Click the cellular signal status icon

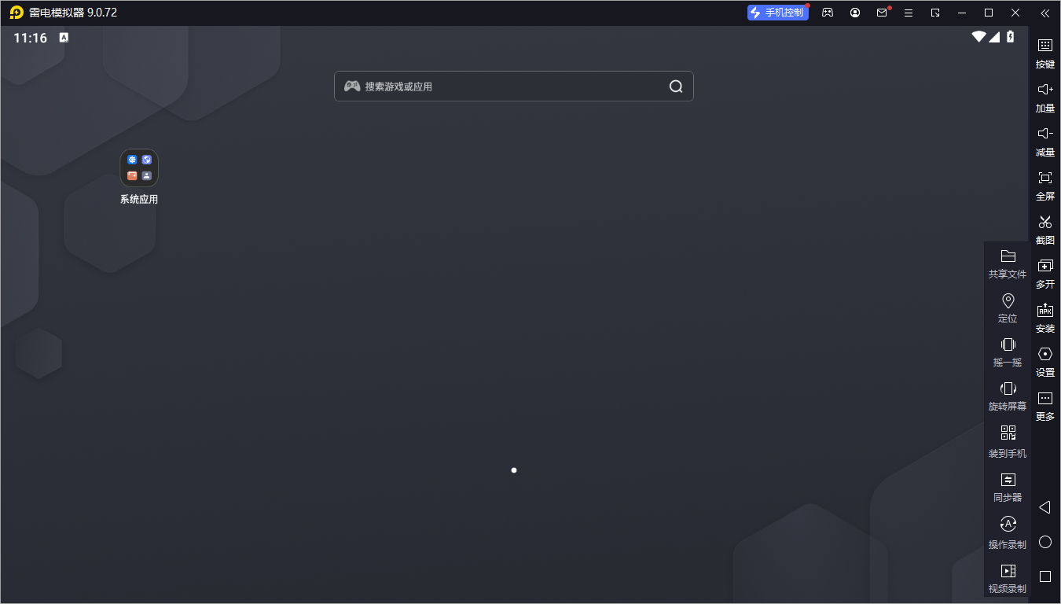click(994, 36)
